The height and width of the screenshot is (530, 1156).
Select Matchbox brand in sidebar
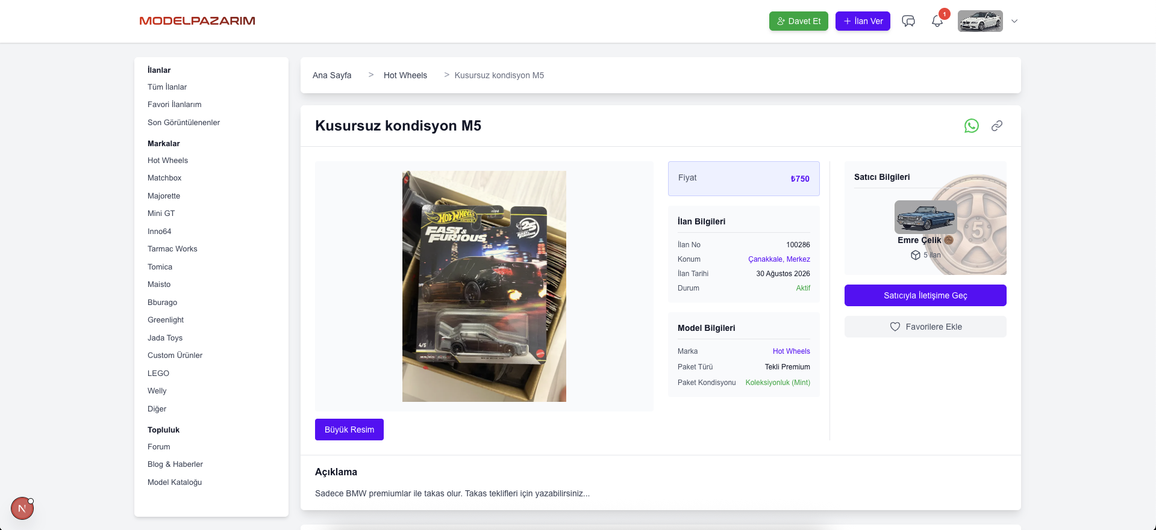[164, 178]
